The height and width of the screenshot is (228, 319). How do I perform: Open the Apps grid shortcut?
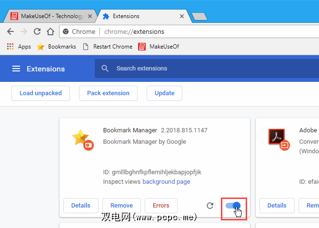pyautogui.click(x=19, y=47)
